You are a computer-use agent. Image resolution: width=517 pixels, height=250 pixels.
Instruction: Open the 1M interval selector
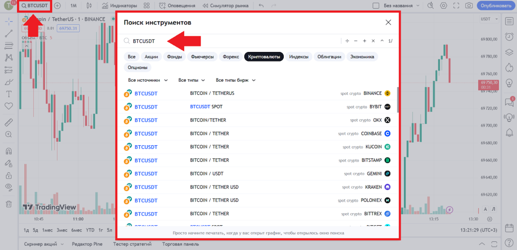74,6
